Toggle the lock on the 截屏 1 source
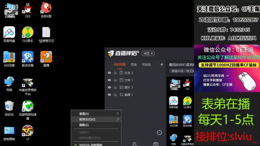 click(115, 94)
